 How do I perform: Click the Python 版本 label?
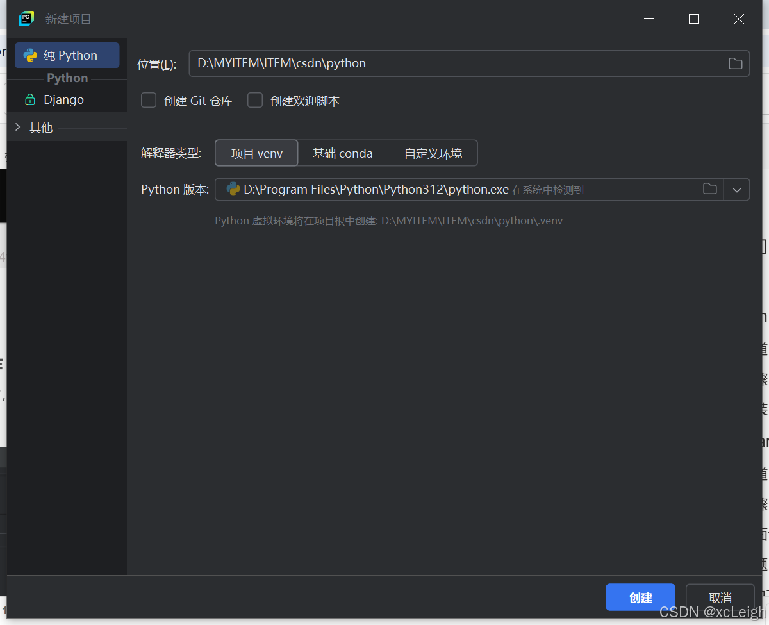(175, 190)
